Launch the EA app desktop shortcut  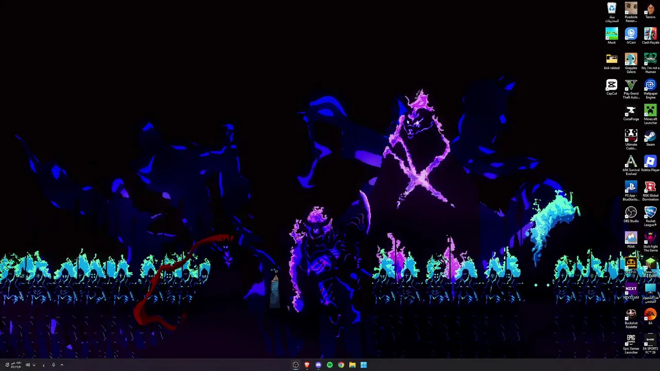pos(650,316)
